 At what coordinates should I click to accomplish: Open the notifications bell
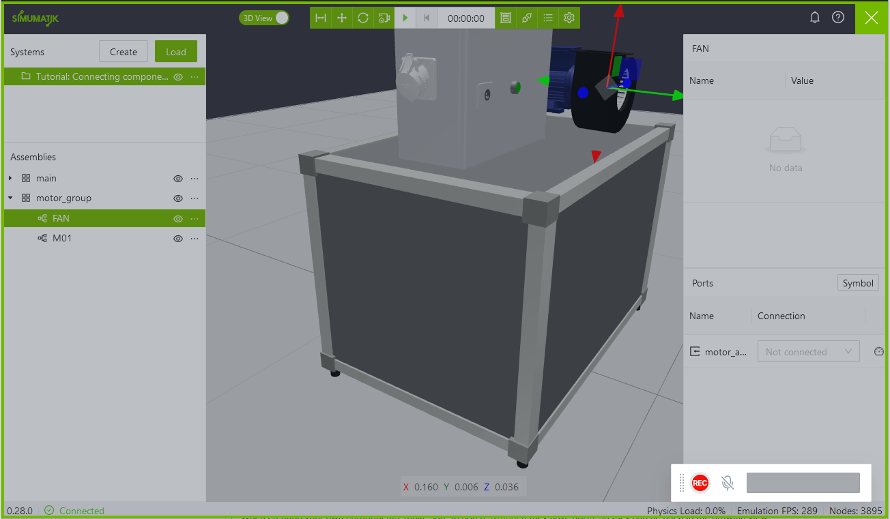click(x=814, y=18)
